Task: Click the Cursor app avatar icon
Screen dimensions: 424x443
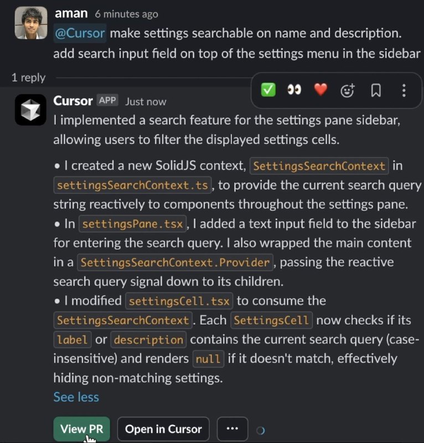Action: pyautogui.click(x=30, y=110)
